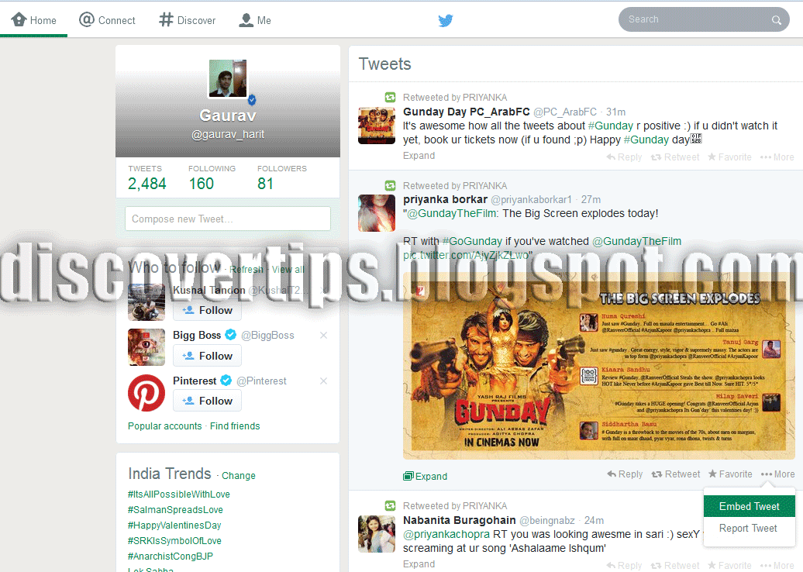Click retweet icon beside first Retweeted by PRIYANKA
The image size is (803, 572).
click(x=390, y=98)
